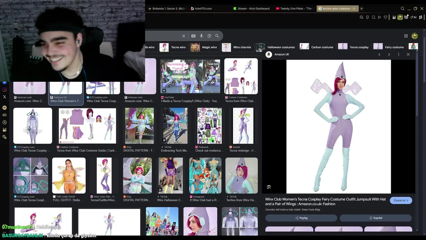Click large Tecna costume preview image
This screenshot has height=240, width=426.
(x=338, y=127)
